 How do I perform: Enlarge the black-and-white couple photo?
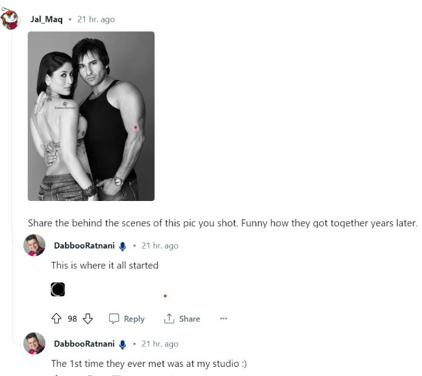pos(91,116)
